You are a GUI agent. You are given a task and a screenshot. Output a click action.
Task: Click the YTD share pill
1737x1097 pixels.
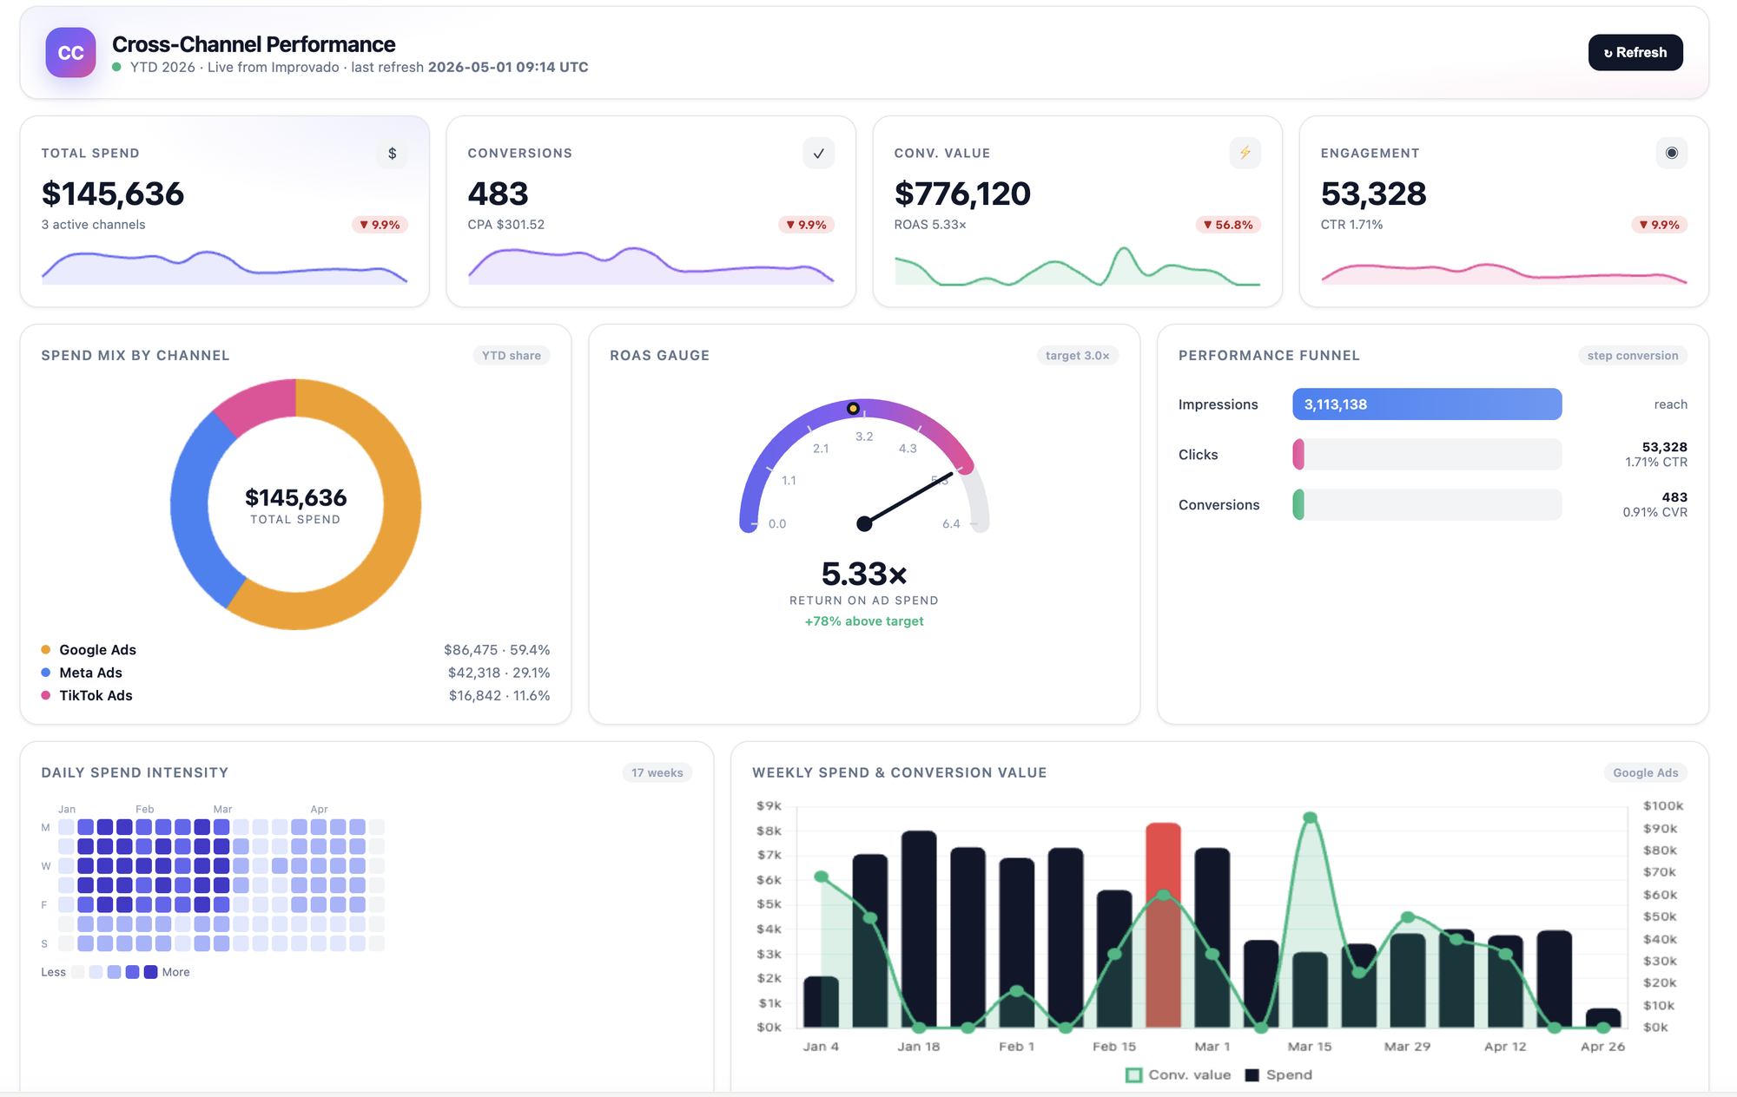[x=512, y=355]
